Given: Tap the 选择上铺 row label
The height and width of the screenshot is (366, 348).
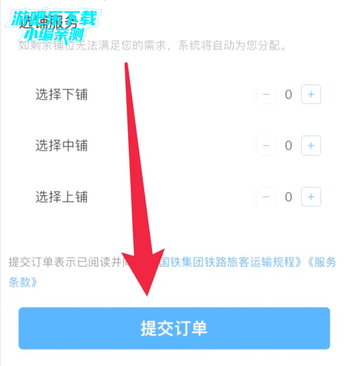Looking at the screenshot, I should click(62, 196).
